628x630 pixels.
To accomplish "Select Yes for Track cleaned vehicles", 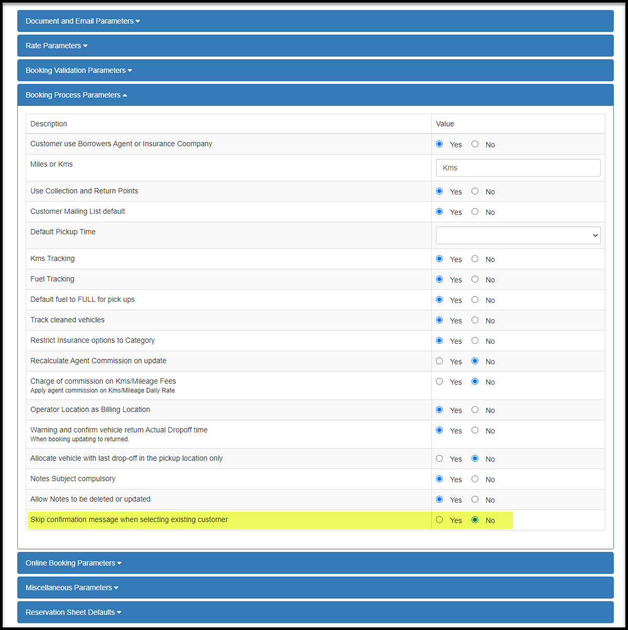I will (x=439, y=320).
